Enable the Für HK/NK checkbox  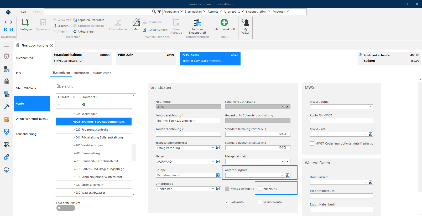tap(260, 189)
